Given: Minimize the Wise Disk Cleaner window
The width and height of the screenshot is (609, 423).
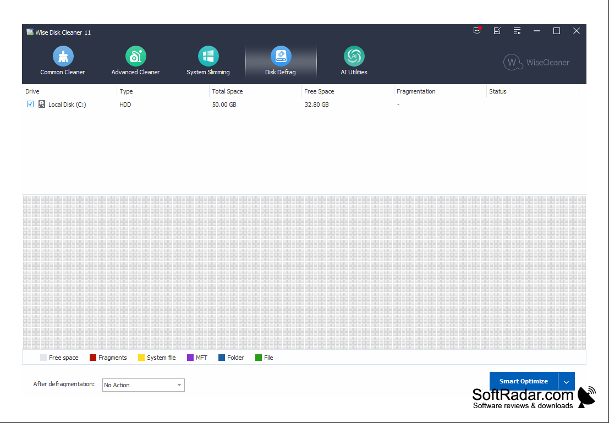Looking at the screenshot, I should pos(537,31).
